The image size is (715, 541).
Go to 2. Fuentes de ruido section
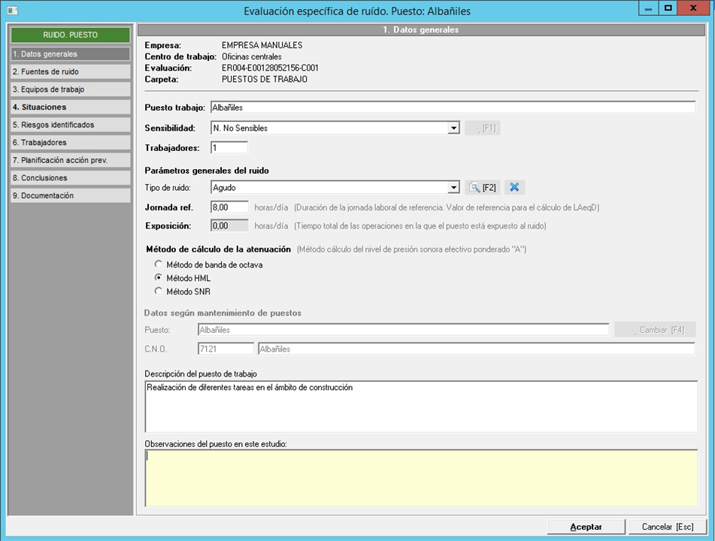[x=69, y=72]
